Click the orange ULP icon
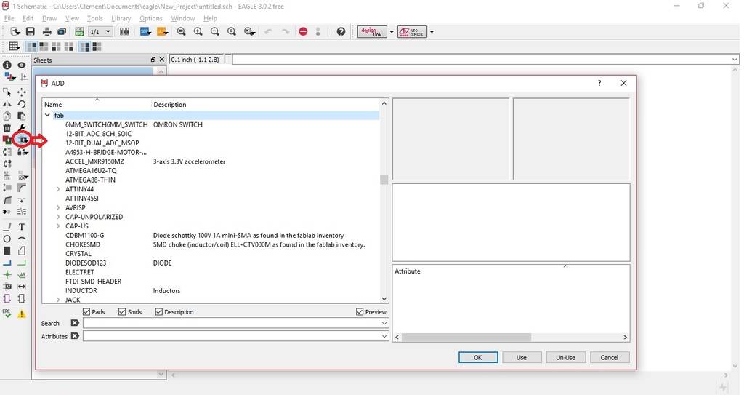Image resolution: width=744 pixels, height=395 pixels. click(162, 32)
